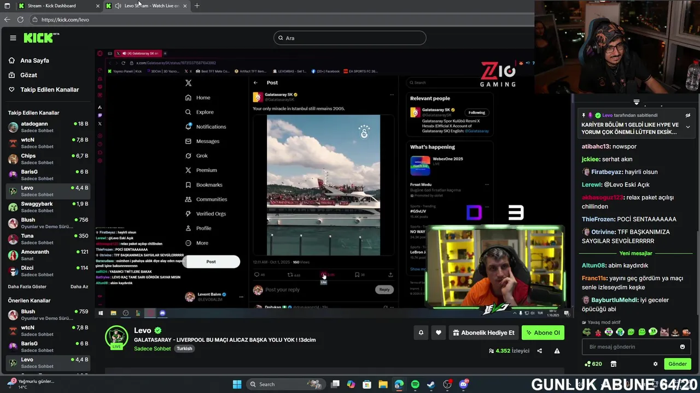
Task: Hide the pinned chat message
Action: click(688, 115)
